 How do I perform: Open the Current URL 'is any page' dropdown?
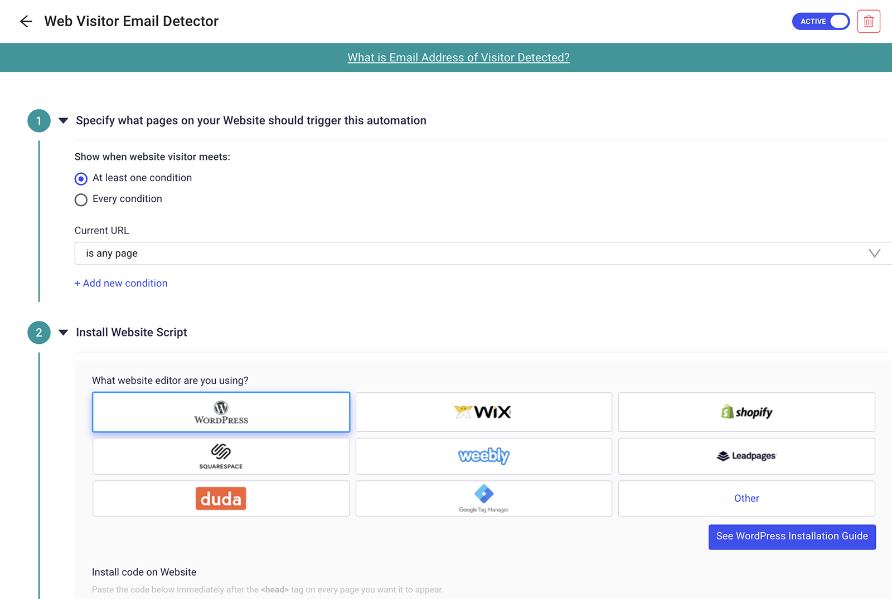coord(483,254)
